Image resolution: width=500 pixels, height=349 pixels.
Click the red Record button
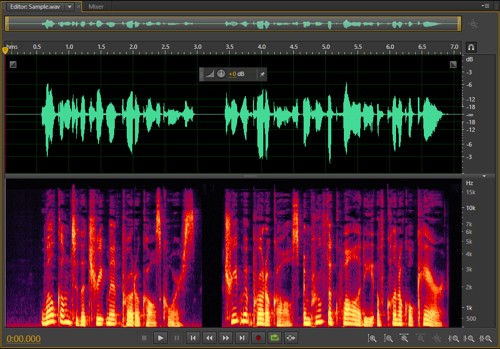(258, 338)
